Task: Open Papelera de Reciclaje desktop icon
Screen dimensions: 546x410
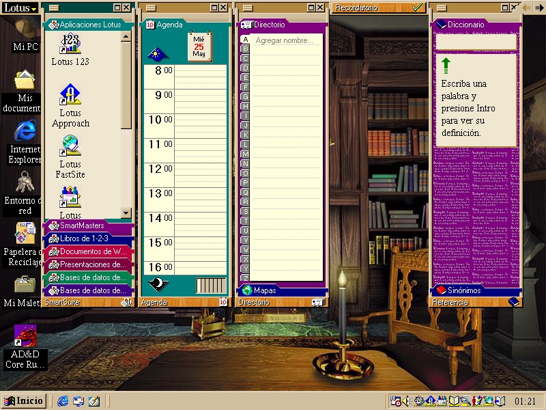Action: click(24, 245)
